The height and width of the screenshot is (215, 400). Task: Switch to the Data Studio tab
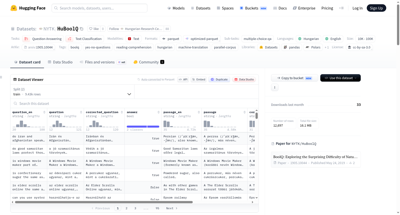[x=60, y=62]
